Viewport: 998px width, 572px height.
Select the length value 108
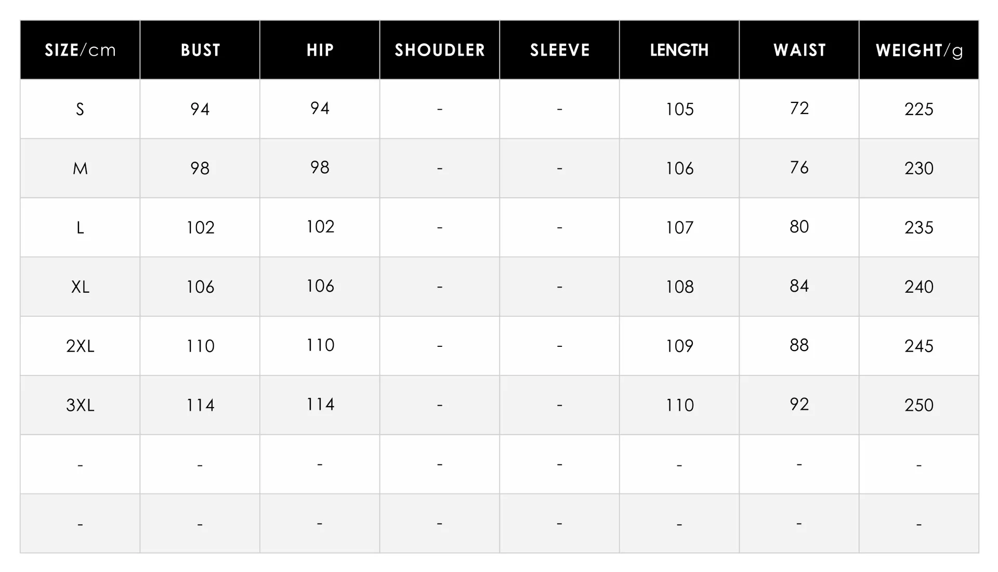[x=679, y=287]
